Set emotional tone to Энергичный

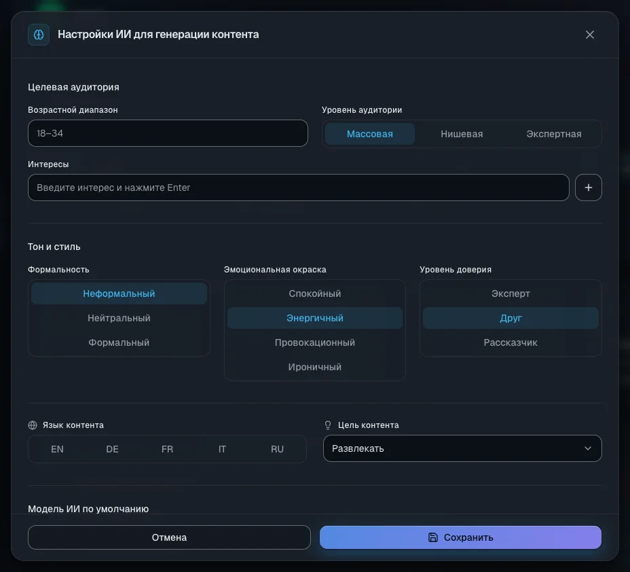(x=314, y=318)
